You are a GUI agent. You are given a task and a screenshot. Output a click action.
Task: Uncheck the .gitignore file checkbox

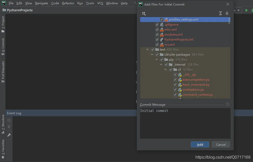[x=157, y=25]
